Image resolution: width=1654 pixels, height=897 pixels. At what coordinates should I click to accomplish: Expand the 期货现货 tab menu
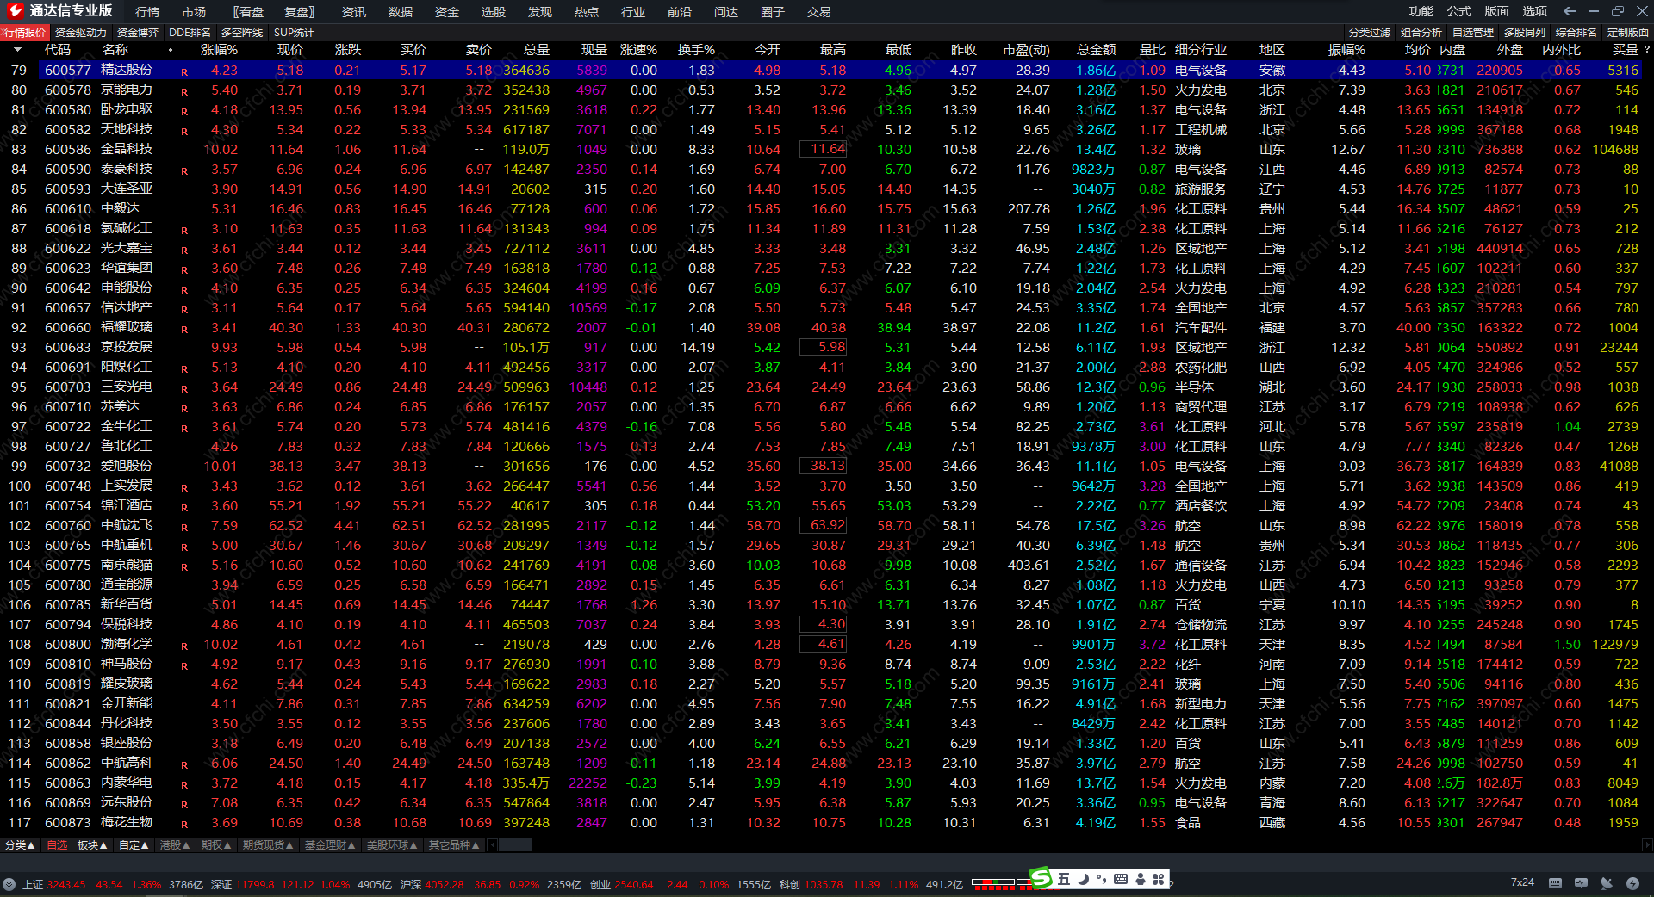pyautogui.click(x=268, y=845)
